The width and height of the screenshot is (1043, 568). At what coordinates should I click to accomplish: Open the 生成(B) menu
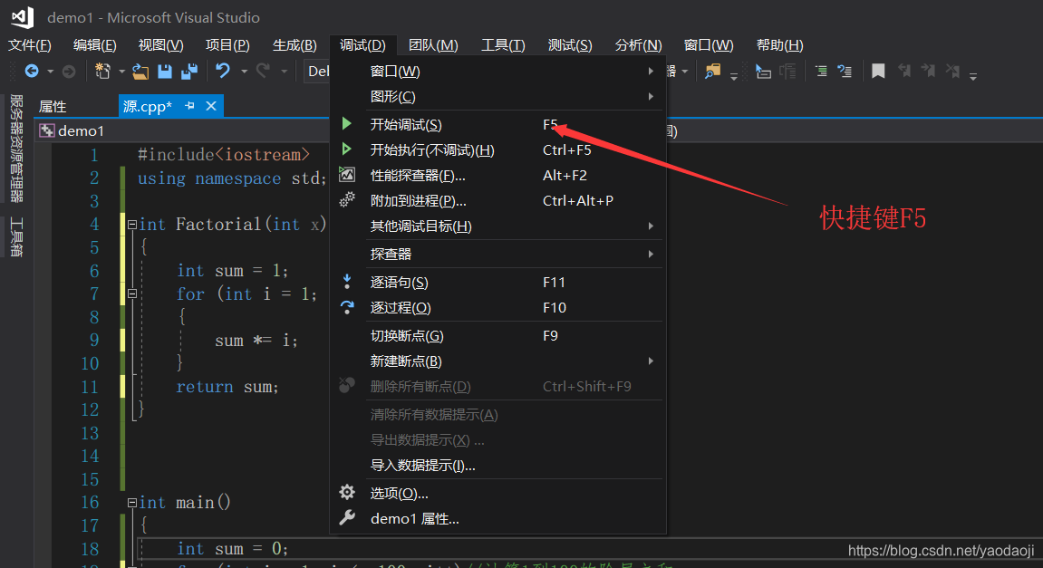click(x=295, y=45)
